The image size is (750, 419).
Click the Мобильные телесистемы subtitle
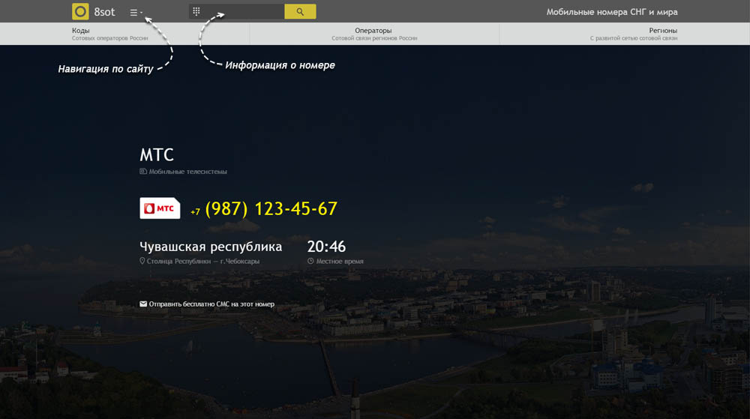188,172
